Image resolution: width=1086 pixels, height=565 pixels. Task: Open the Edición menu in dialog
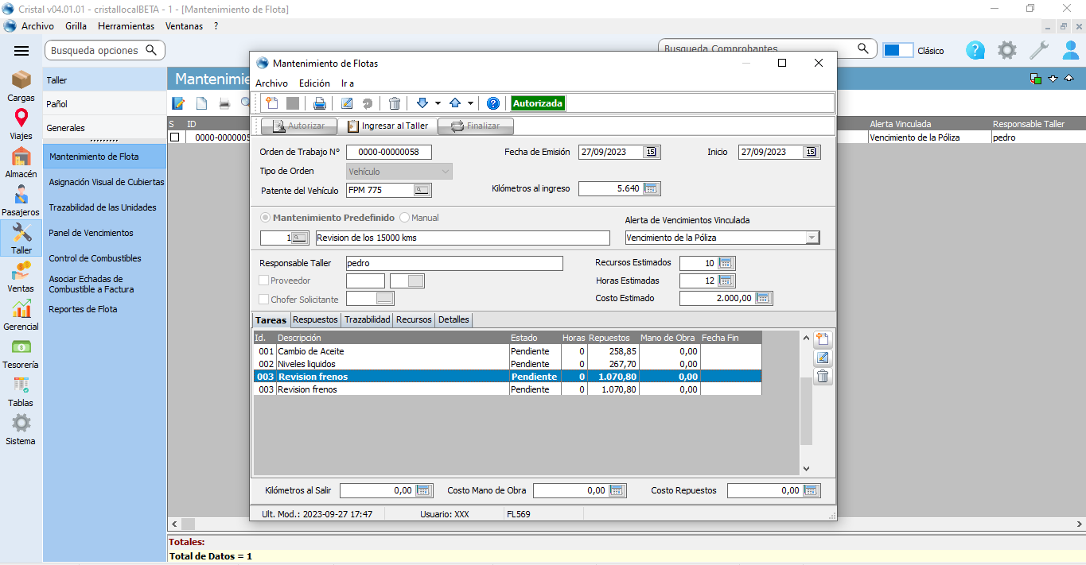[314, 83]
